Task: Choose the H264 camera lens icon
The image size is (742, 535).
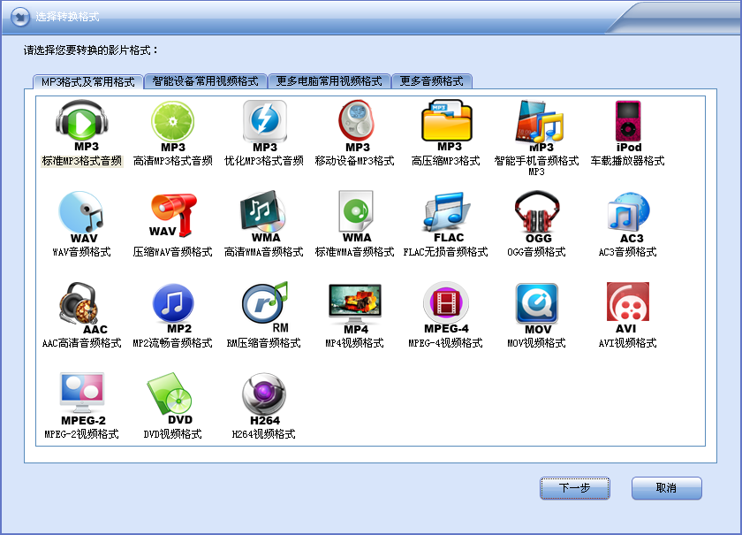Action: pos(264,399)
